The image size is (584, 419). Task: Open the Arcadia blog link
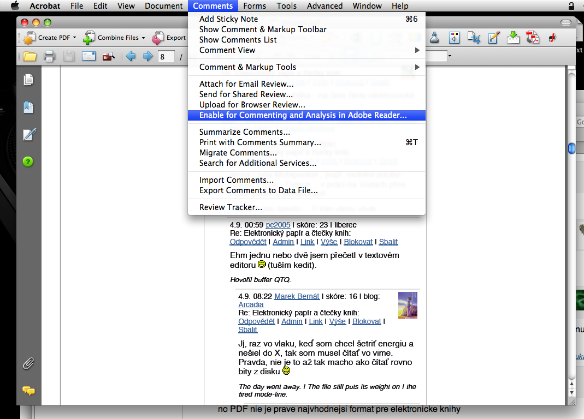[x=251, y=305]
